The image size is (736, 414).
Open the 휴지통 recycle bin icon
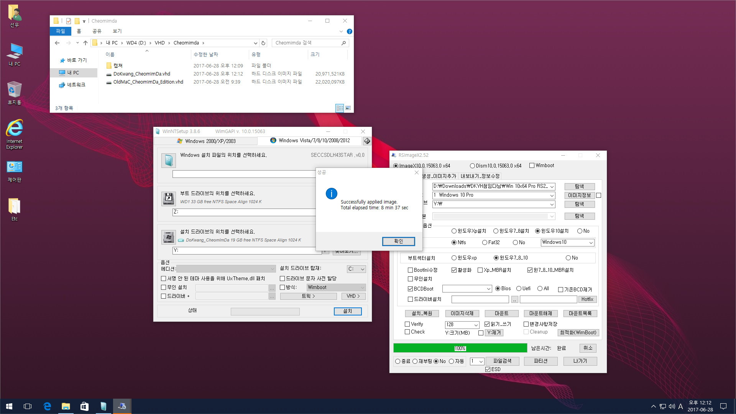[x=15, y=93]
